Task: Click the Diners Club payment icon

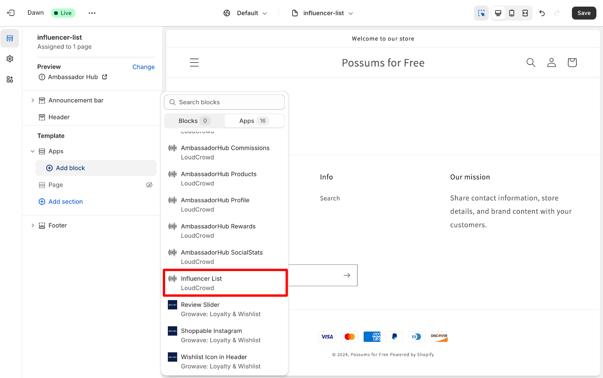Action: coord(417,337)
